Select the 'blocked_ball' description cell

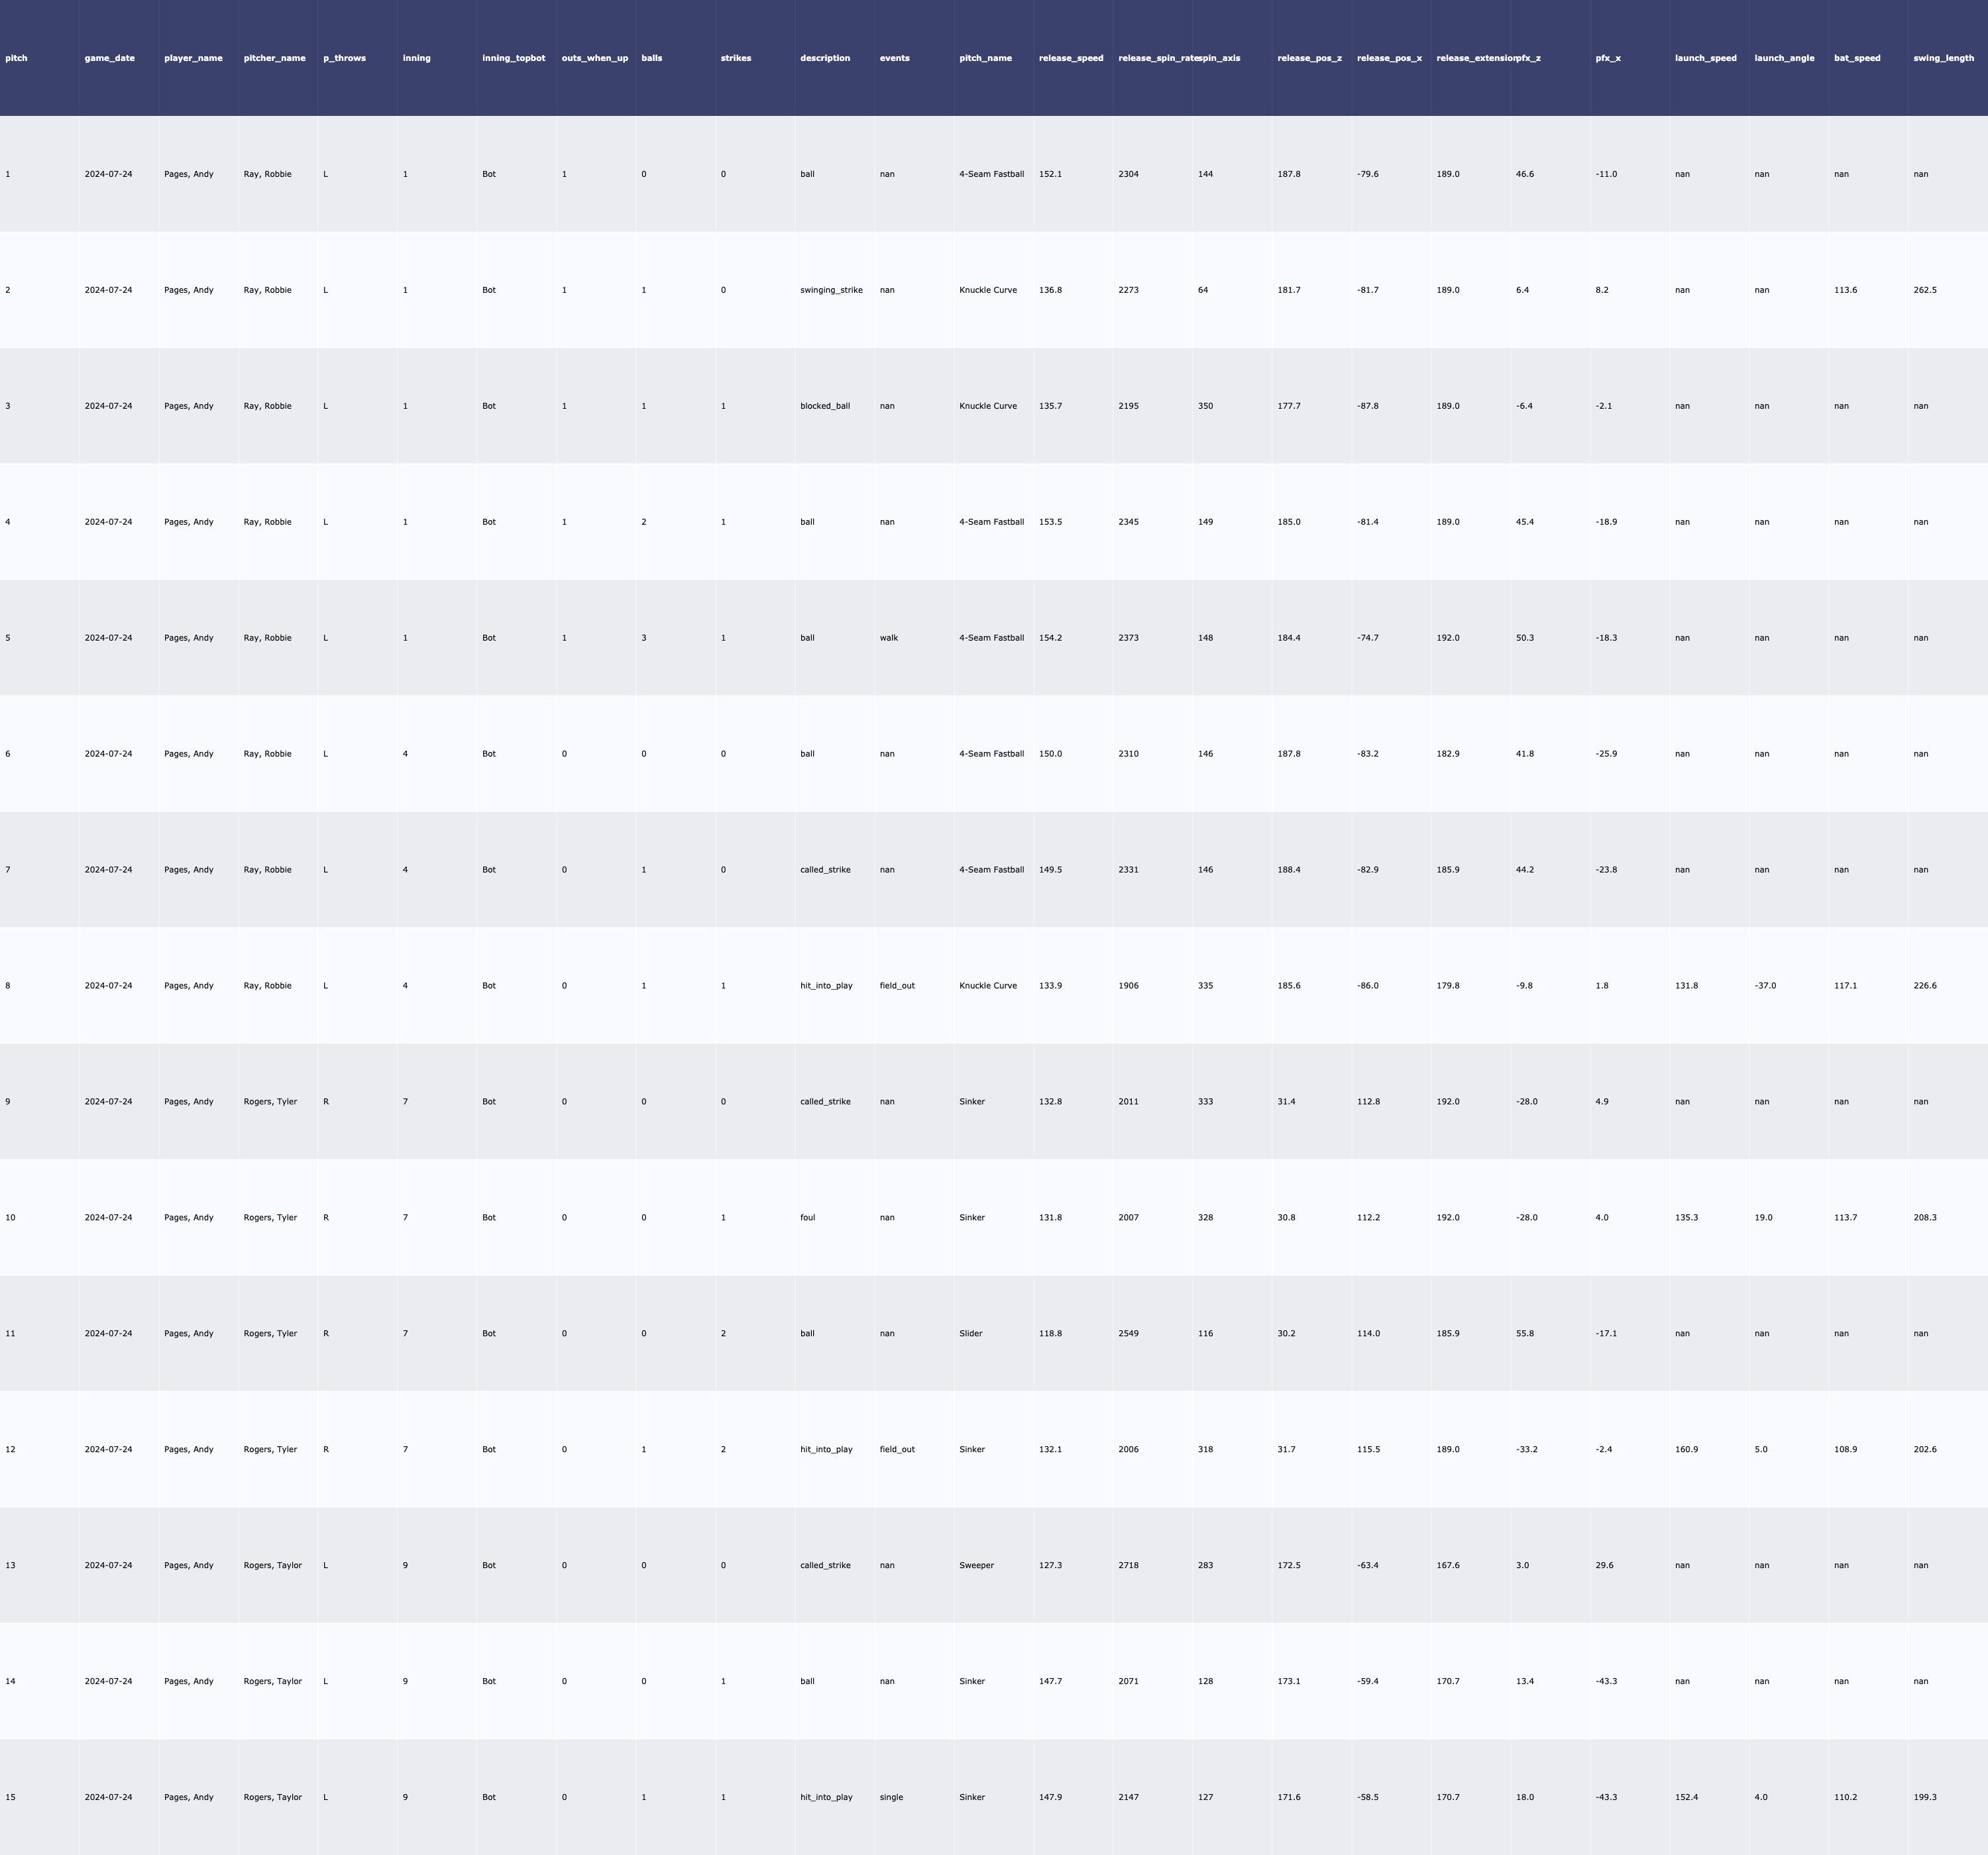(x=825, y=406)
